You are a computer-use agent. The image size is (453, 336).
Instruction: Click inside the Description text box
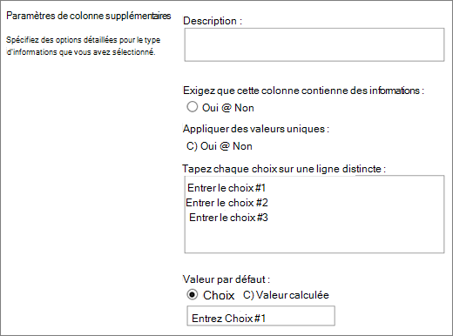[x=314, y=44]
